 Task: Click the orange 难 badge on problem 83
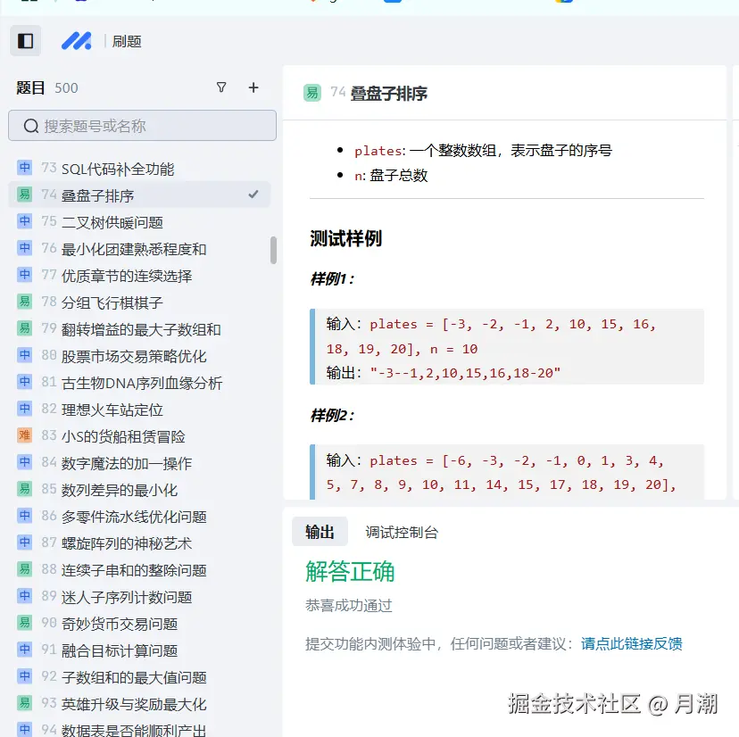click(24, 435)
